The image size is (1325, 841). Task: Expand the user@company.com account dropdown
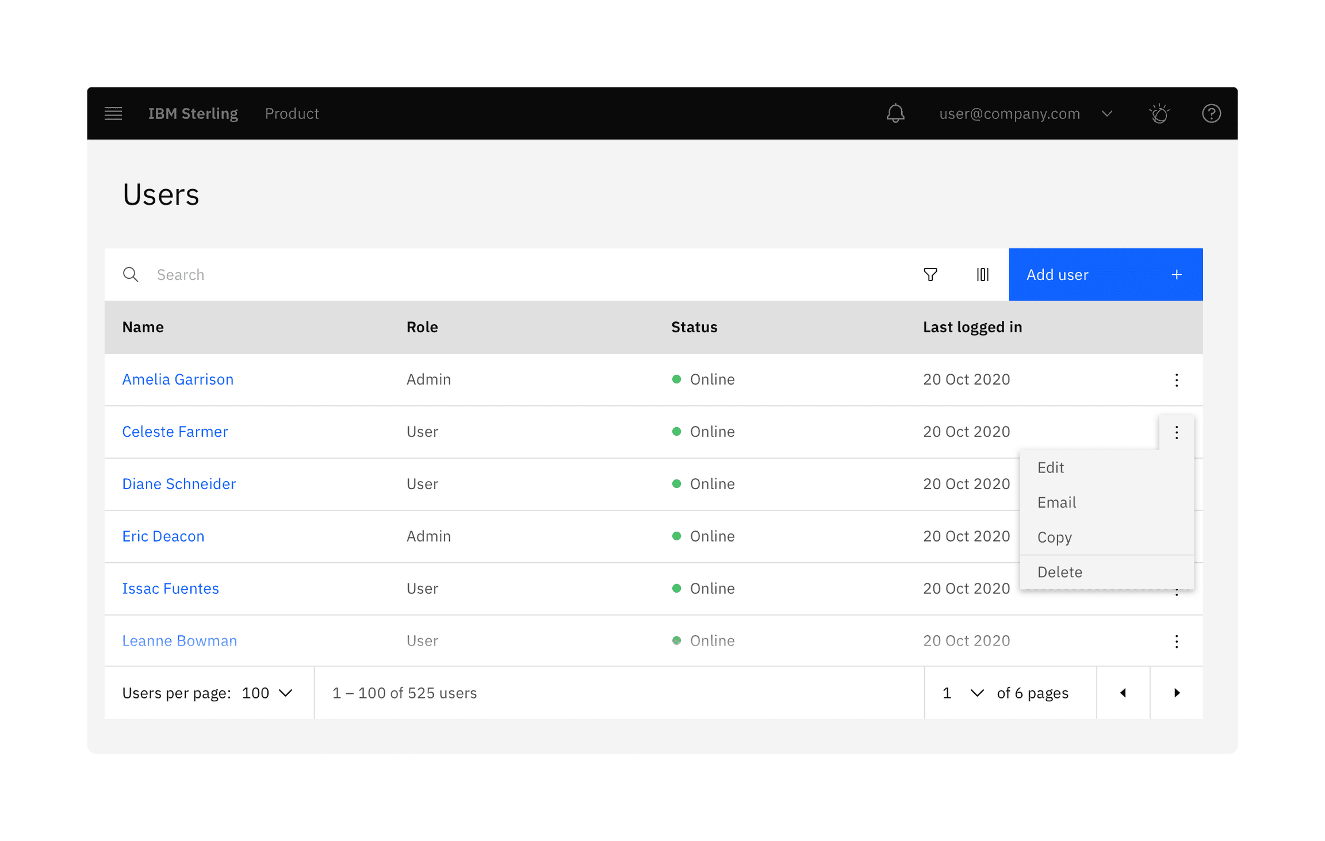1107,113
